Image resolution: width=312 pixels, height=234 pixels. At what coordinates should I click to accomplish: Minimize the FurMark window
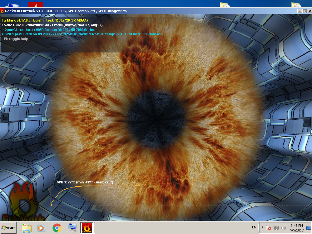tap(300, 11)
